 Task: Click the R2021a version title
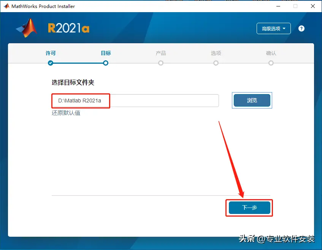(x=68, y=28)
